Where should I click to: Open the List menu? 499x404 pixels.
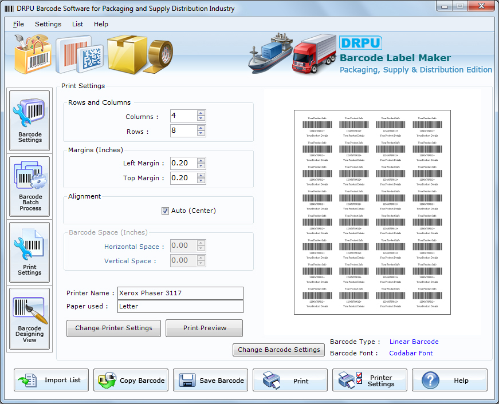[77, 24]
